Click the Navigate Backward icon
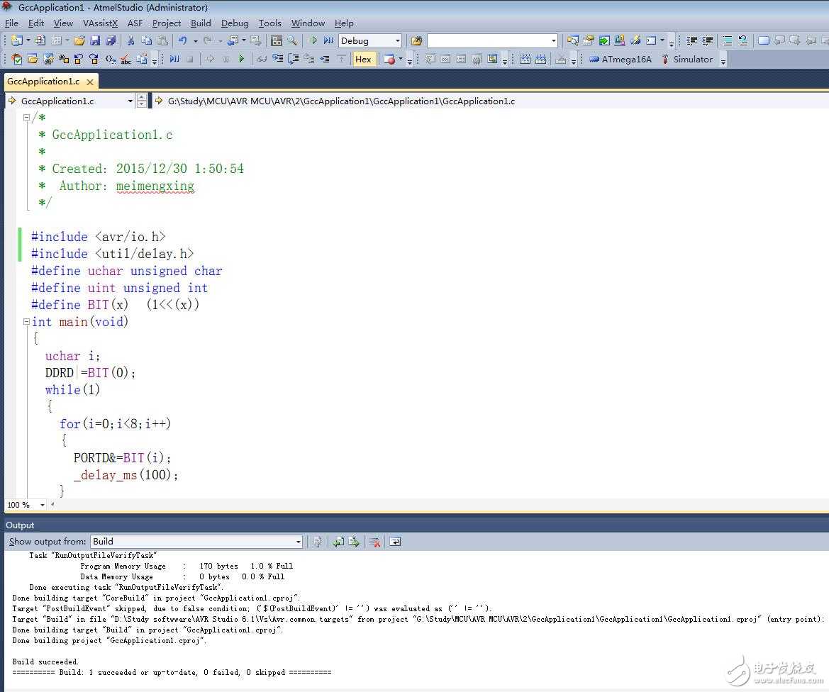The width and height of the screenshot is (829, 692). pos(233,40)
